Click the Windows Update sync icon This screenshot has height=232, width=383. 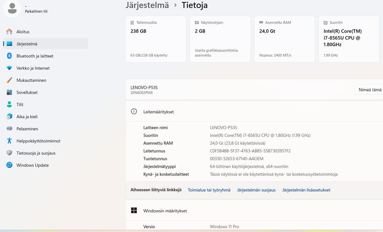(x=10, y=165)
